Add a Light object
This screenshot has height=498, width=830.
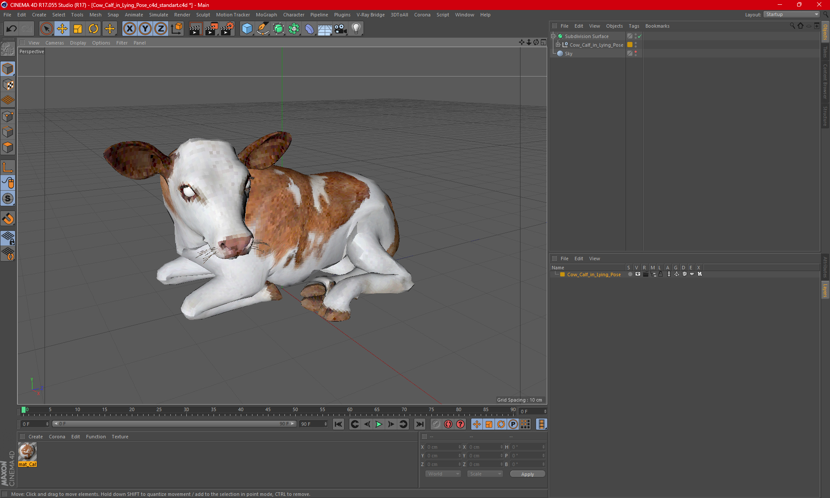[356, 29]
